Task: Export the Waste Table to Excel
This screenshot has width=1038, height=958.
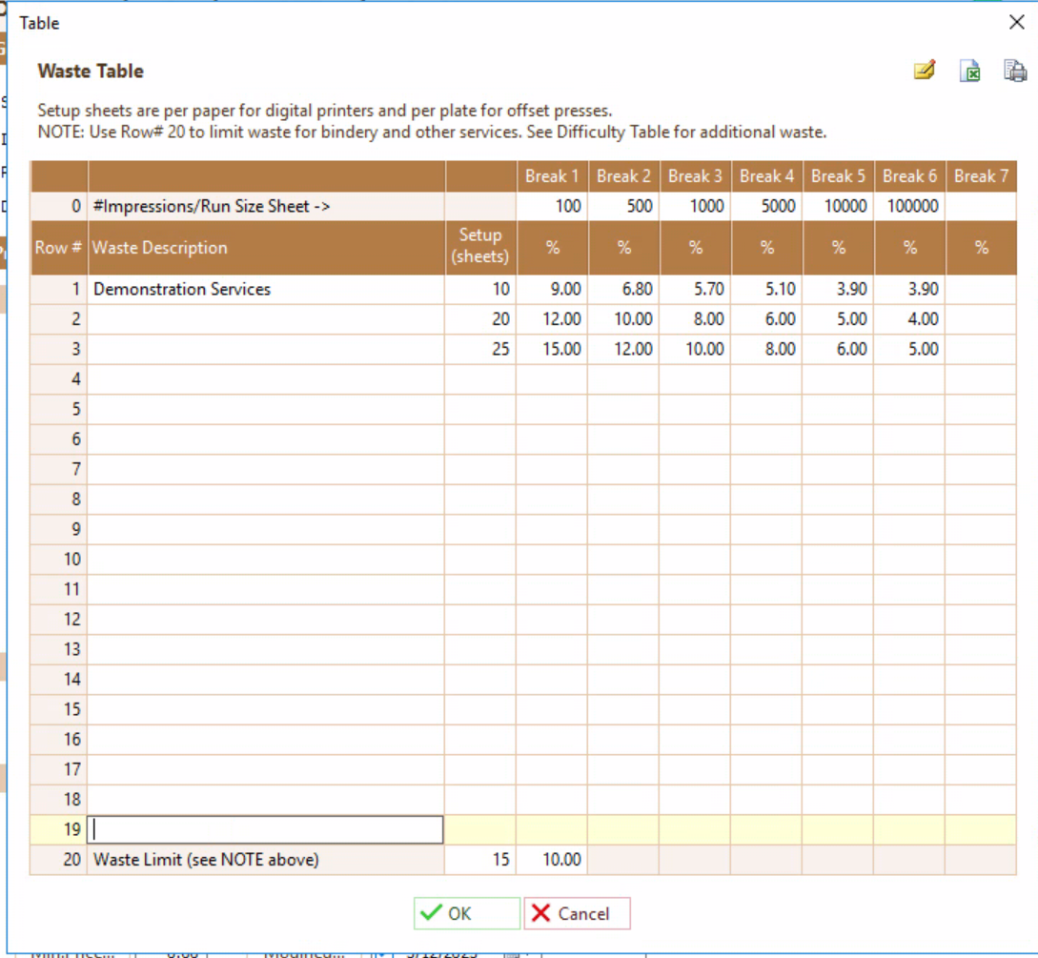Action: 970,71
